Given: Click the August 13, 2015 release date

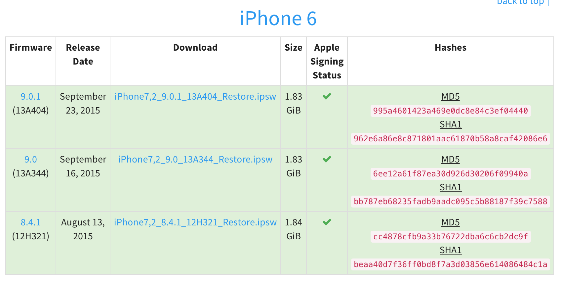Looking at the screenshot, I should pos(83,229).
